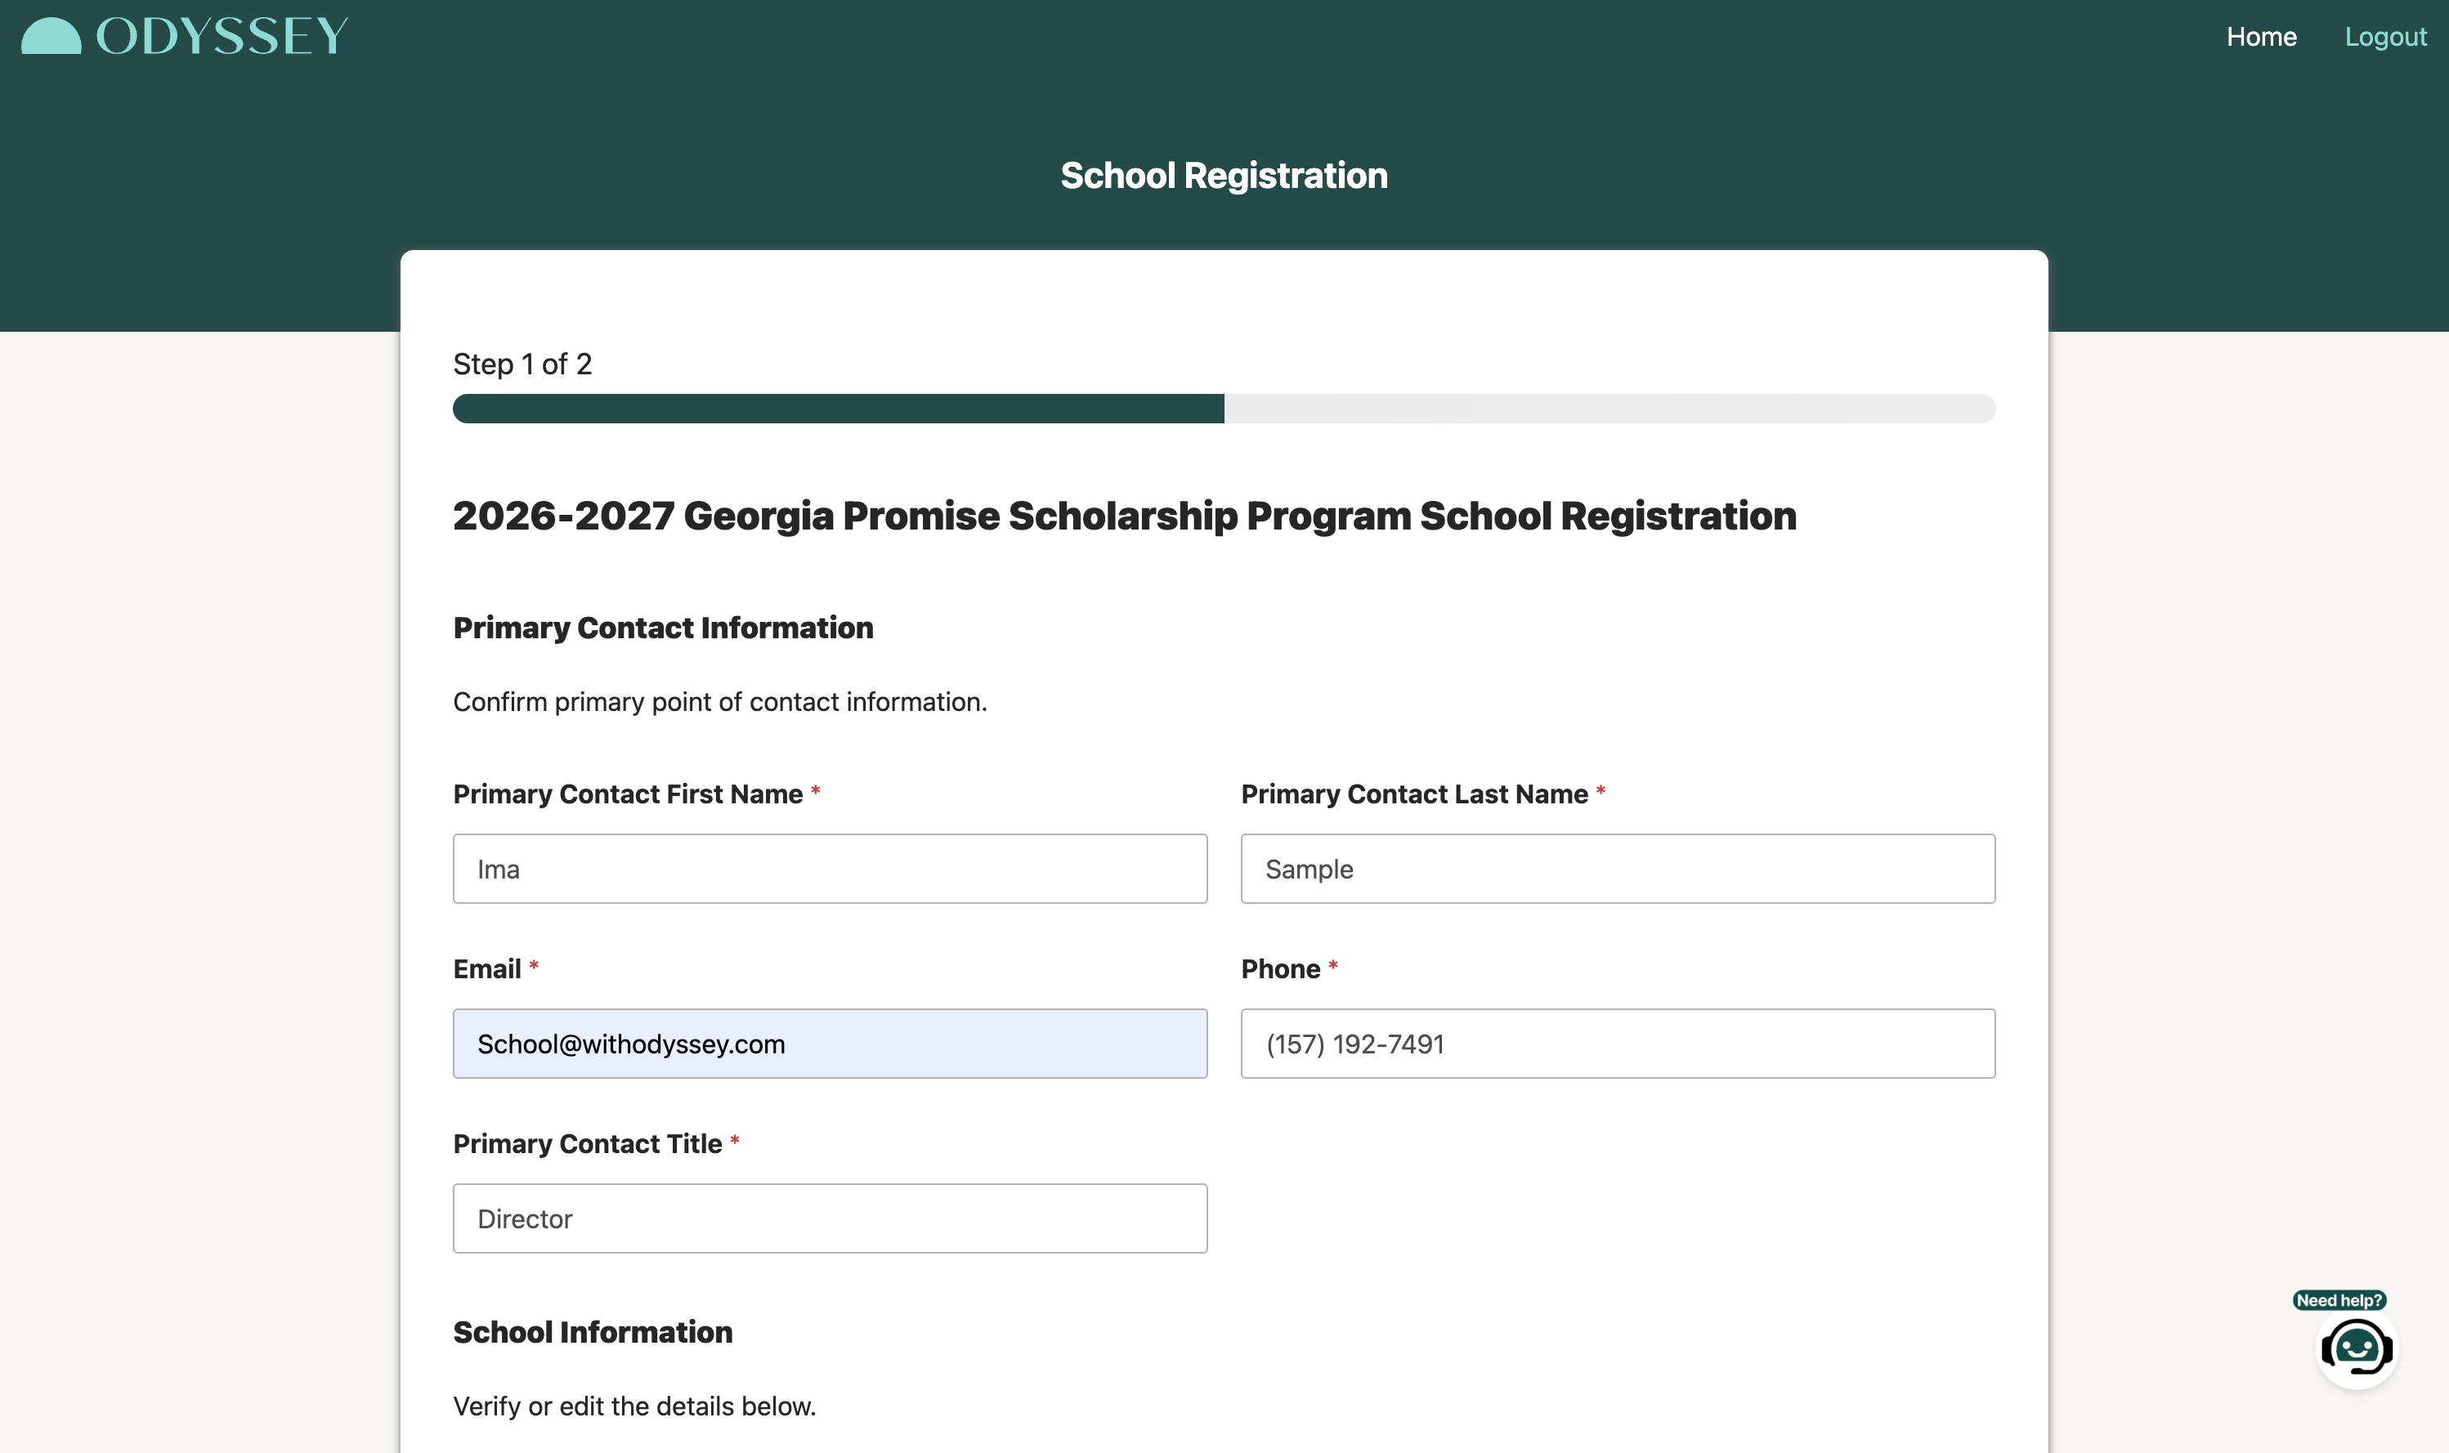Focus the Primary Contact Last Name field
The width and height of the screenshot is (2449, 1453).
coord(1618,869)
